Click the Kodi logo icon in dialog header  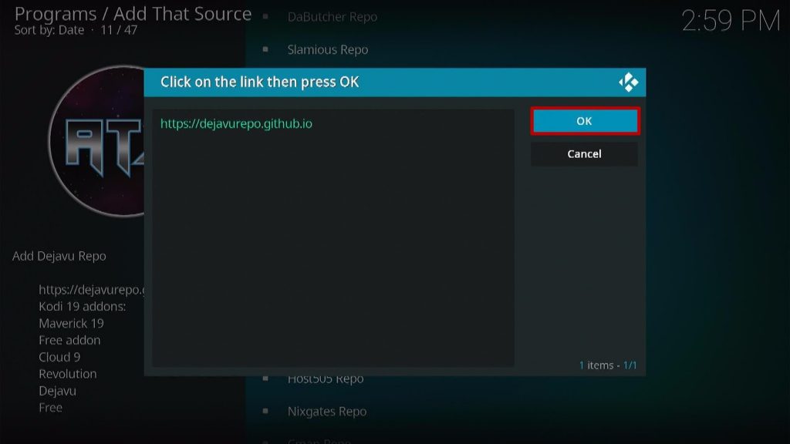628,82
